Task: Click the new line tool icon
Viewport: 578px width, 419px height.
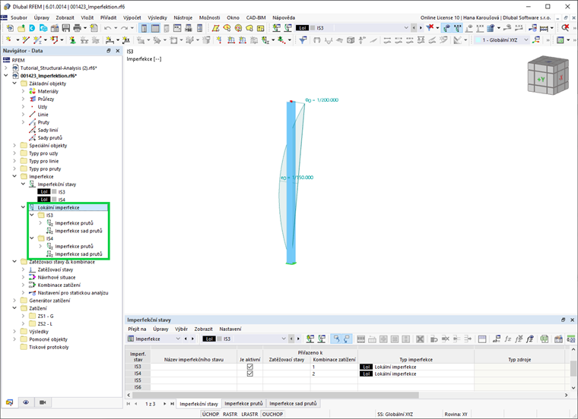Action: pos(25,39)
